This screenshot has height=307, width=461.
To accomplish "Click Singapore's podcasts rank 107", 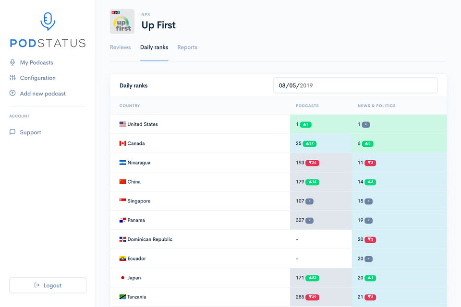I will pos(300,201).
